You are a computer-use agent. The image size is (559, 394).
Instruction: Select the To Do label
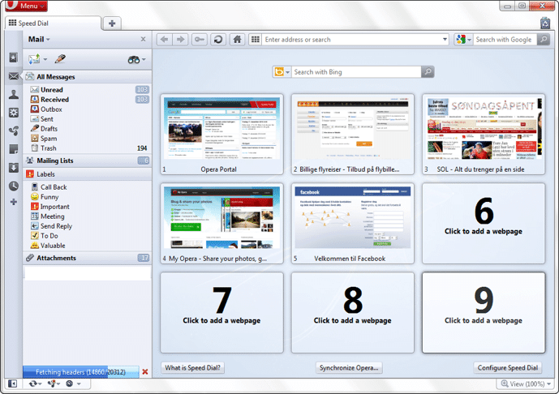click(89, 236)
